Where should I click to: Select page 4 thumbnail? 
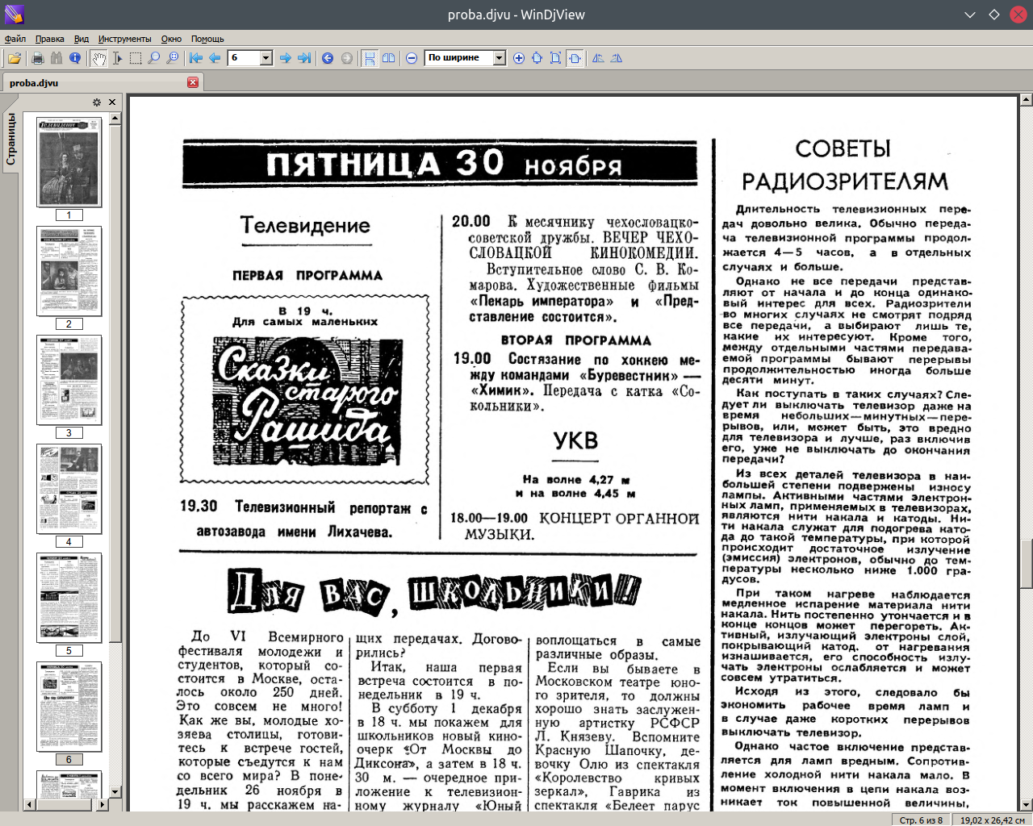coord(69,489)
